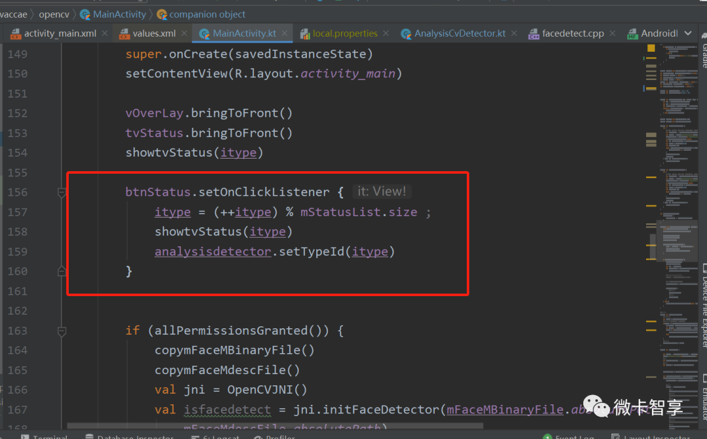The width and height of the screenshot is (707, 439).
Task: Click OpenCVJNI() on line 166
Action: (267, 390)
